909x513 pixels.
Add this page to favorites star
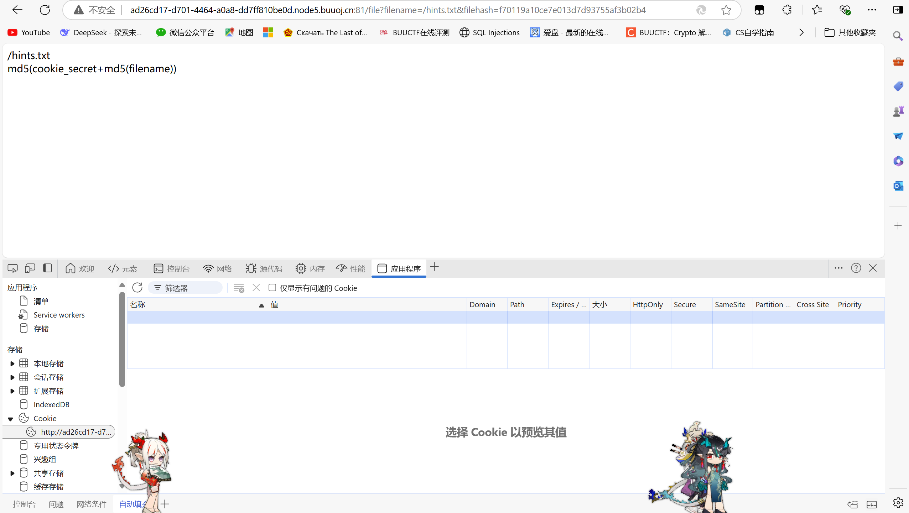pos(726,10)
